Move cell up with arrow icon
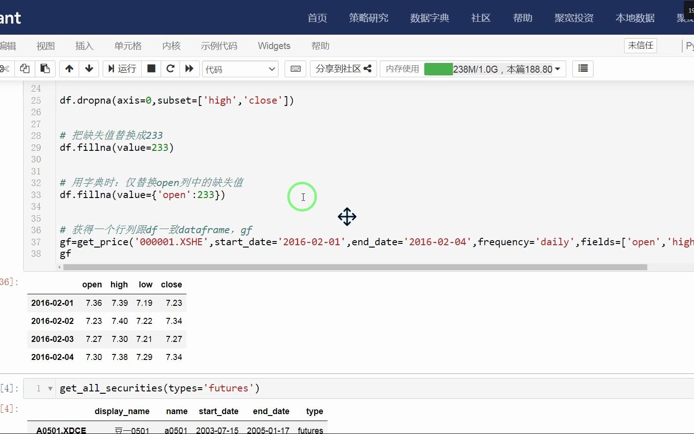The height and width of the screenshot is (434, 694). click(69, 69)
